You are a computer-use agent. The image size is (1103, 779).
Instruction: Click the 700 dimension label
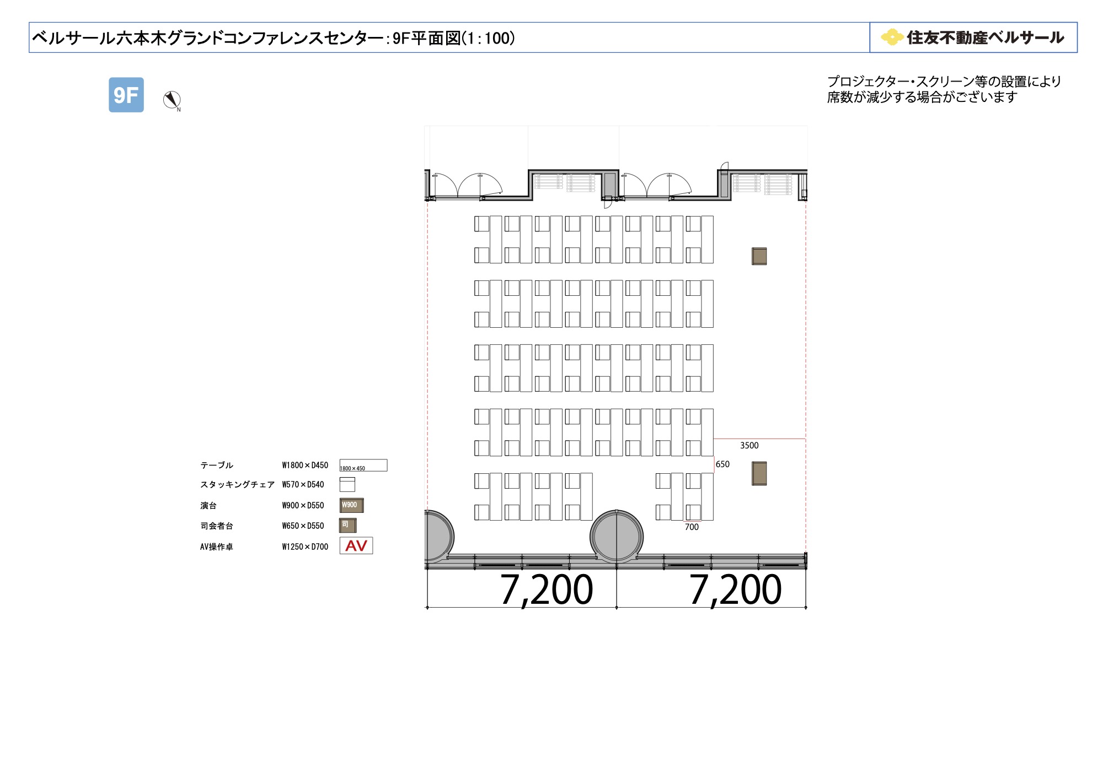692,527
